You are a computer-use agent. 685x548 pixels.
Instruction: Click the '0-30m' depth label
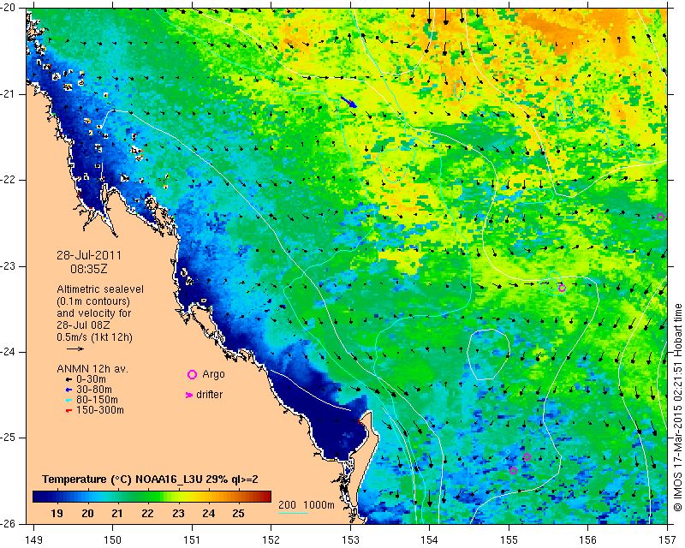click(91, 379)
